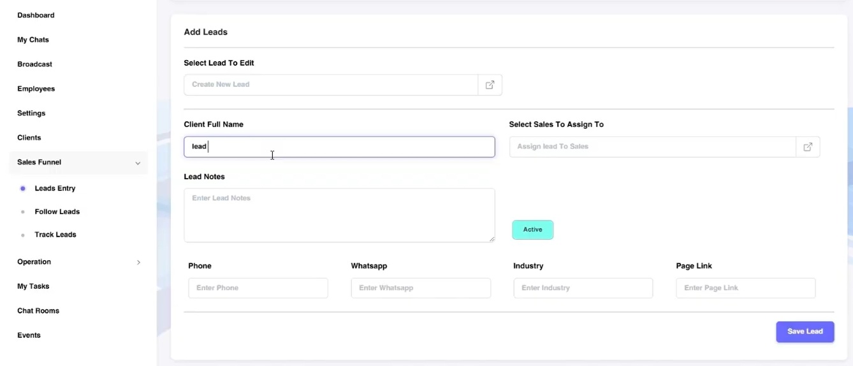Open Chat Rooms in the sidebar
The height and width of the screenshot is (366, 853).
pyautogui.click(x=38, y=311)
